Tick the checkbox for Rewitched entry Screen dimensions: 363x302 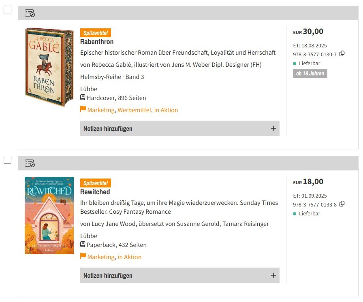coord(7,160)
